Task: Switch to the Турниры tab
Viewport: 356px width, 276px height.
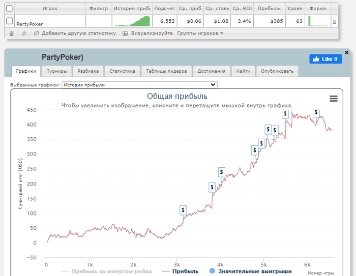Action: pos(57,71)
